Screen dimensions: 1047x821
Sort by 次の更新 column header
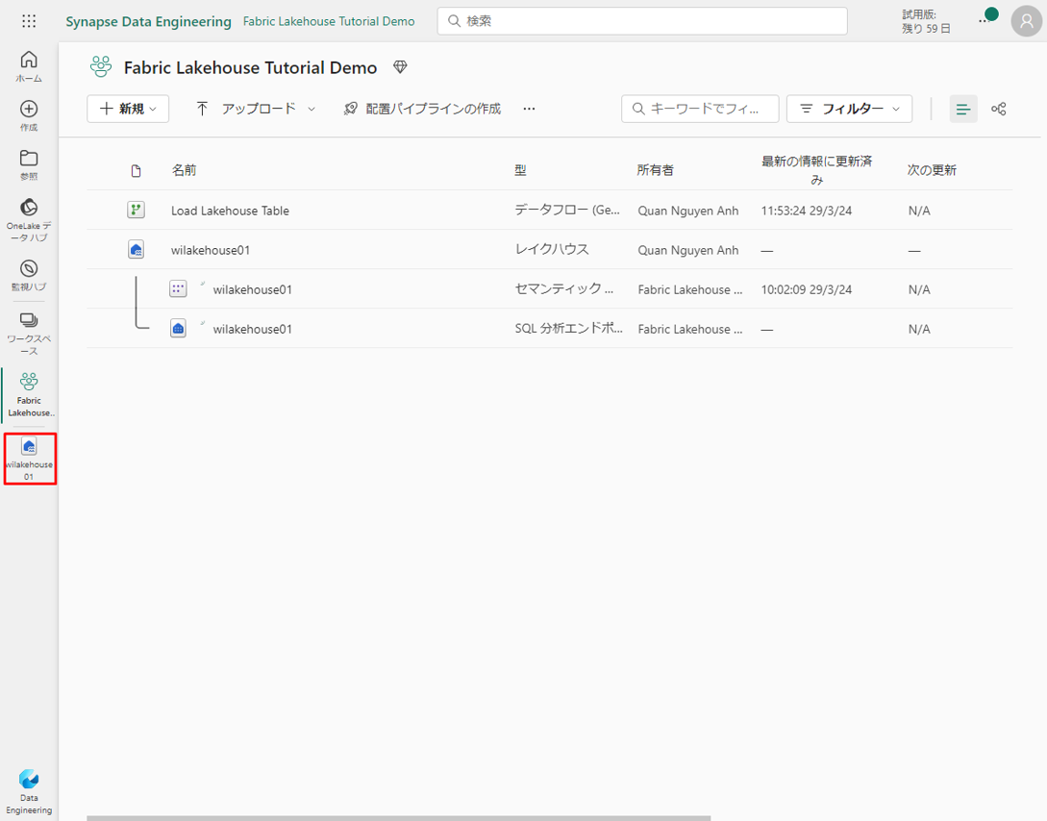coord(932,170)
